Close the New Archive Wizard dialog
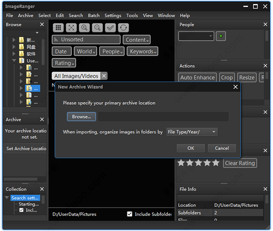This screenshot has height=231, width=273. pos(235,87)
